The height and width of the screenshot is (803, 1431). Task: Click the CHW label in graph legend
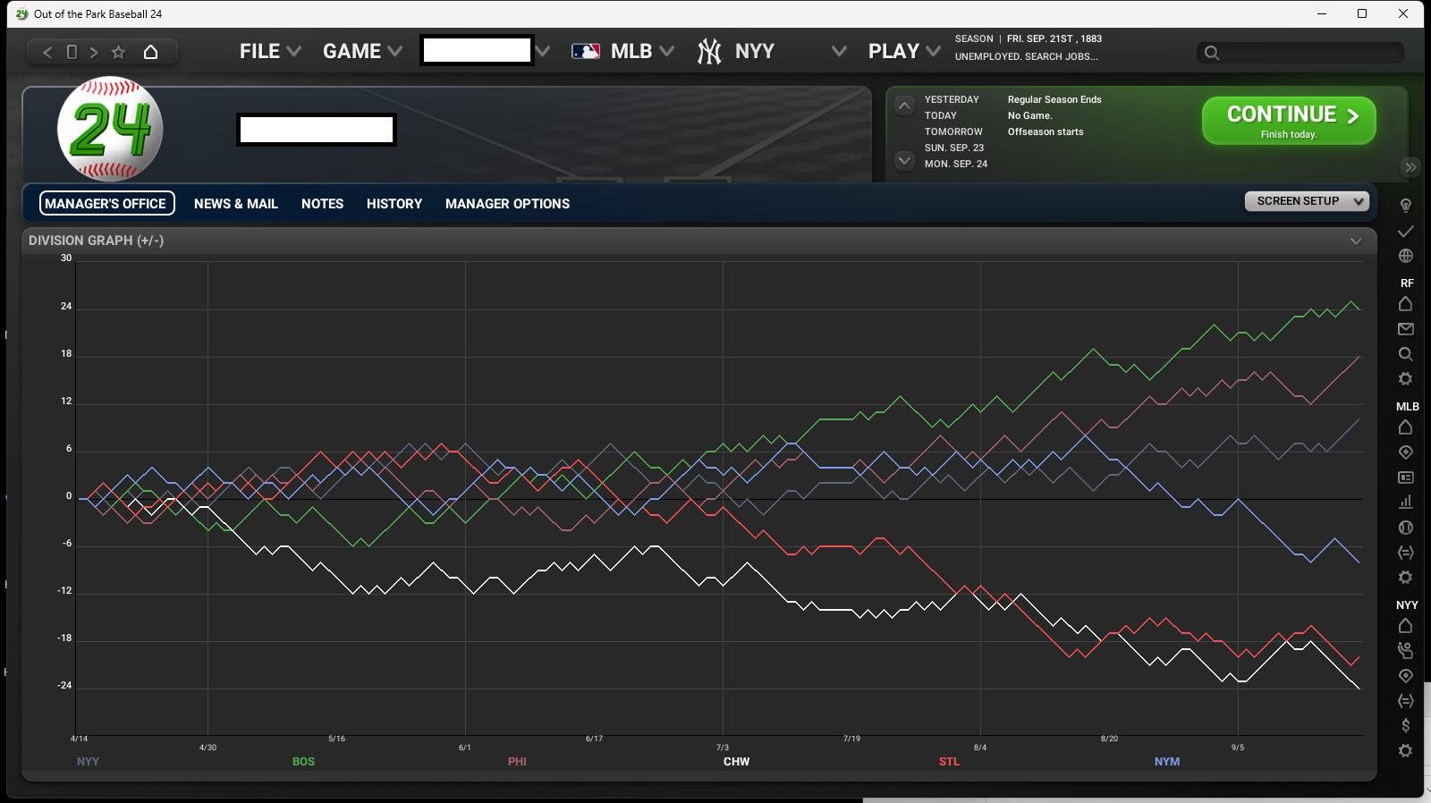pyautogui.click(x=736, y=762)
